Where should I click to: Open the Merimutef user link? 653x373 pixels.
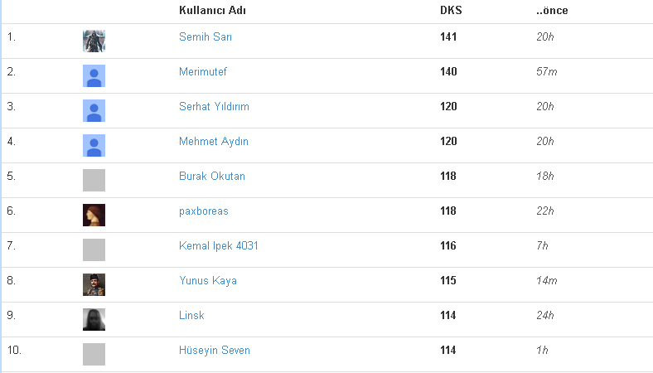pyautogui.click(x=202, y=72)
